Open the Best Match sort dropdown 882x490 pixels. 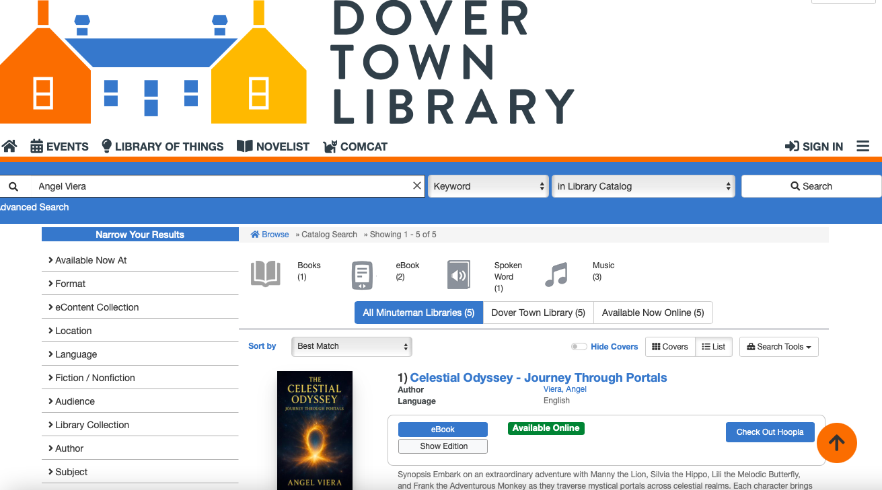(351, 346)
